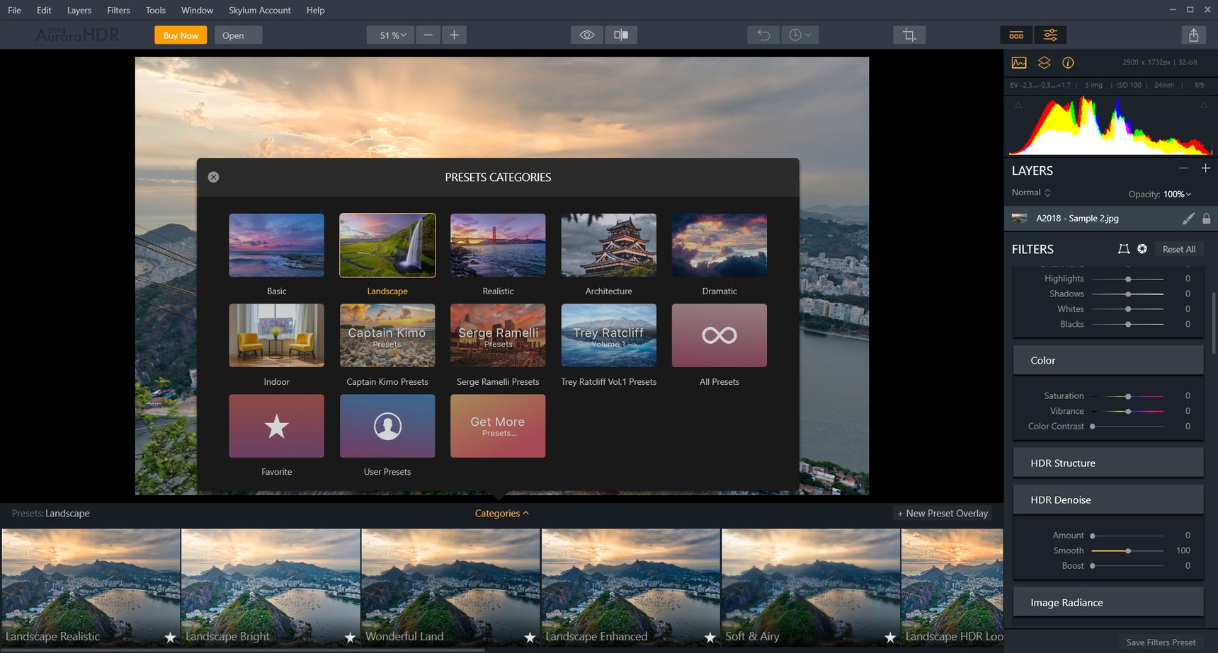Choose the Captain Kimo Presets category

pos(387,335)
